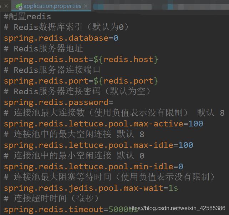The height and width of the screenshot is (215, 229).
Task: Click the '#配置redis' comment line
Action: (x=27, y=17)
